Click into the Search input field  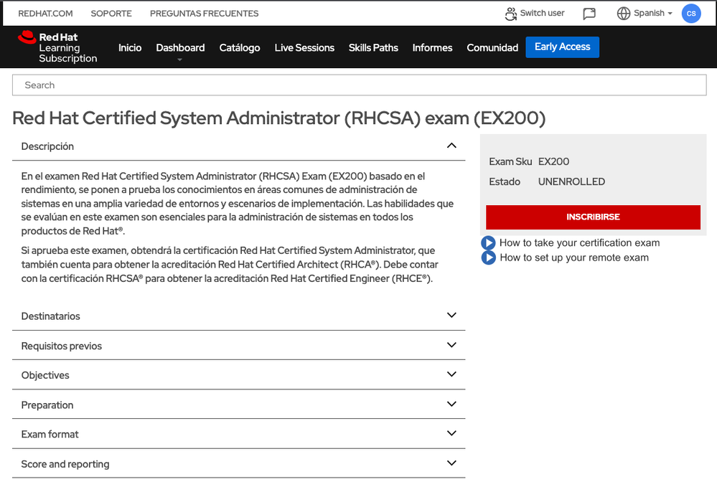[x=359, y=85]
